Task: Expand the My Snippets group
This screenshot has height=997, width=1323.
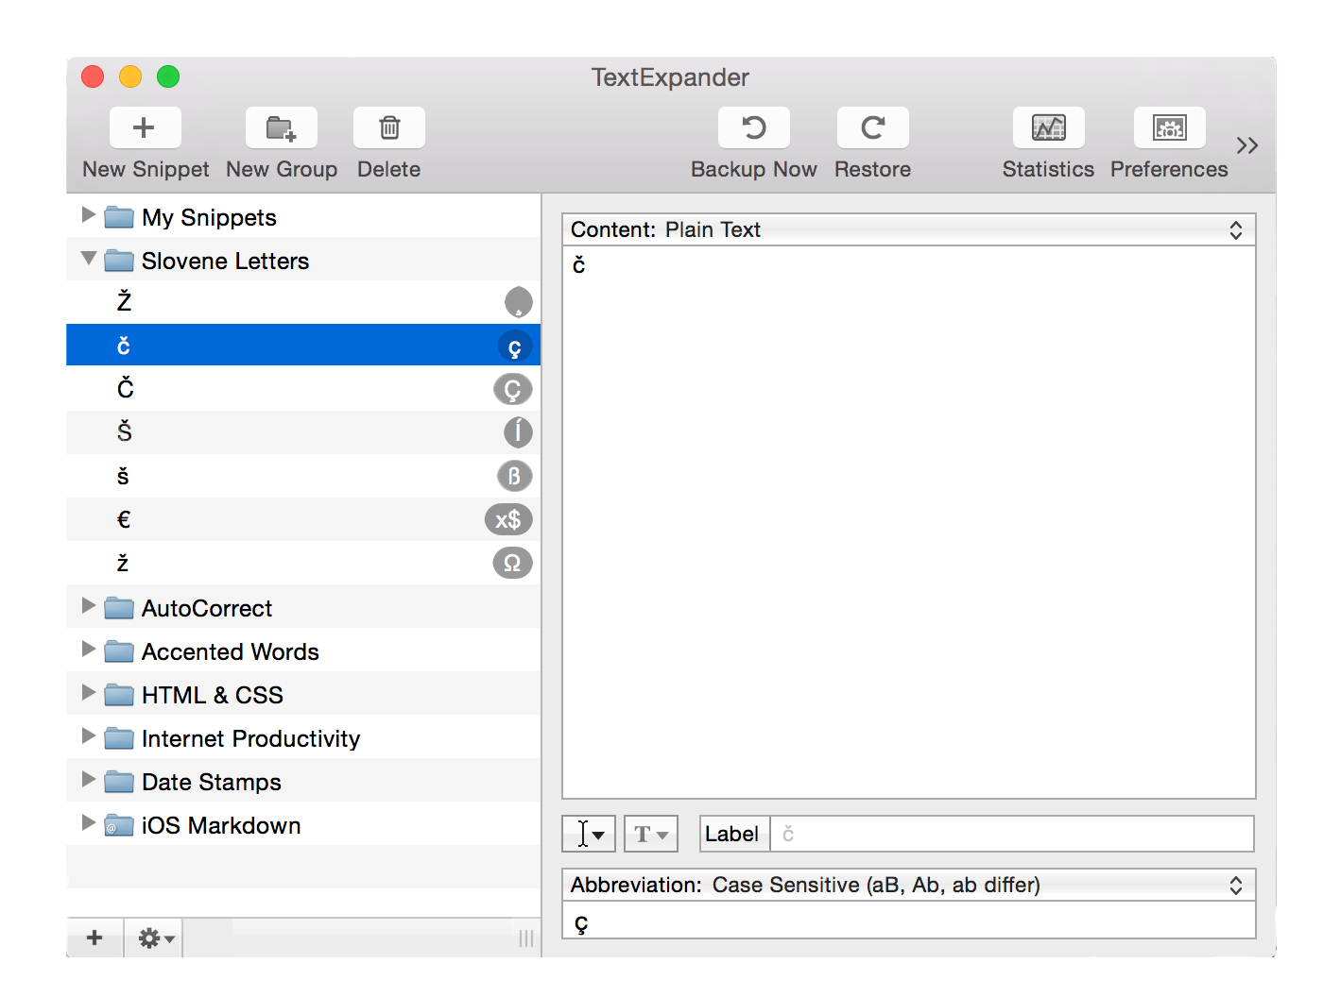Action: point(89,215)
